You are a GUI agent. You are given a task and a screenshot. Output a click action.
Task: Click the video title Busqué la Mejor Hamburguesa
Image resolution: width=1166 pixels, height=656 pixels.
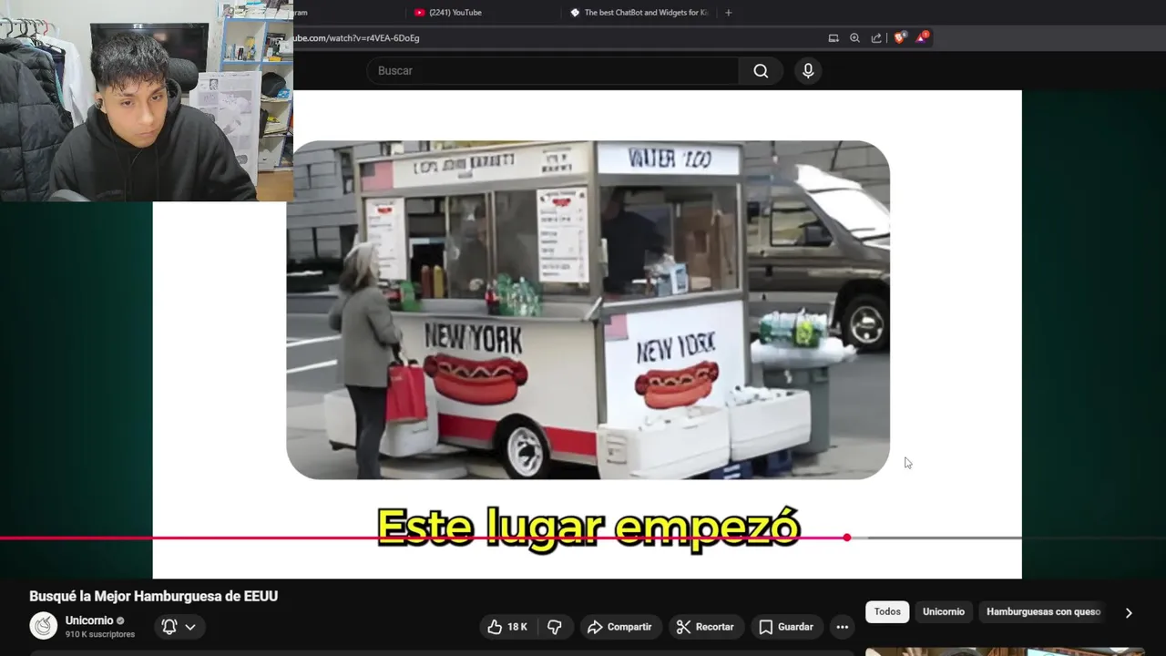(x=153, y=596)
